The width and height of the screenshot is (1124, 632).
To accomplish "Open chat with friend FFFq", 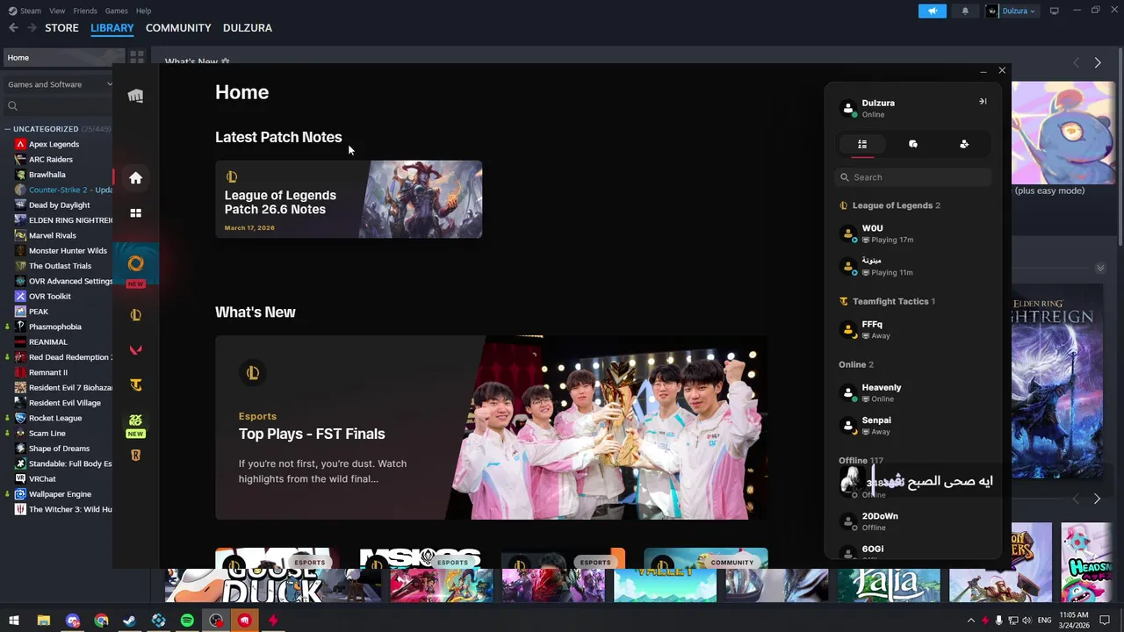I will click(913, 330).
